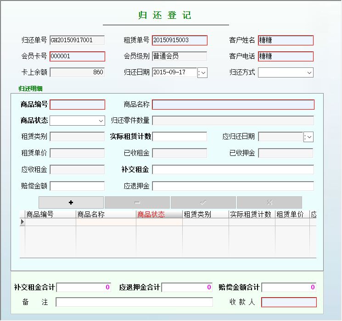
Task: Click the 租赁单号 field 20150915003
Action: 179,40
